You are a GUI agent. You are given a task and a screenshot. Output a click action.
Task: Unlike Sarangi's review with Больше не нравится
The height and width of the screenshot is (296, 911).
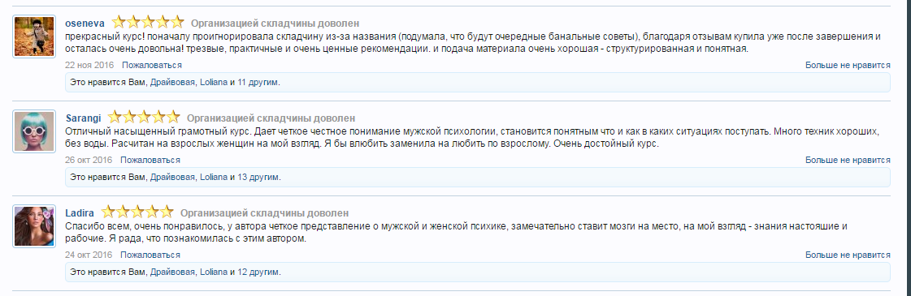[848, 160]
